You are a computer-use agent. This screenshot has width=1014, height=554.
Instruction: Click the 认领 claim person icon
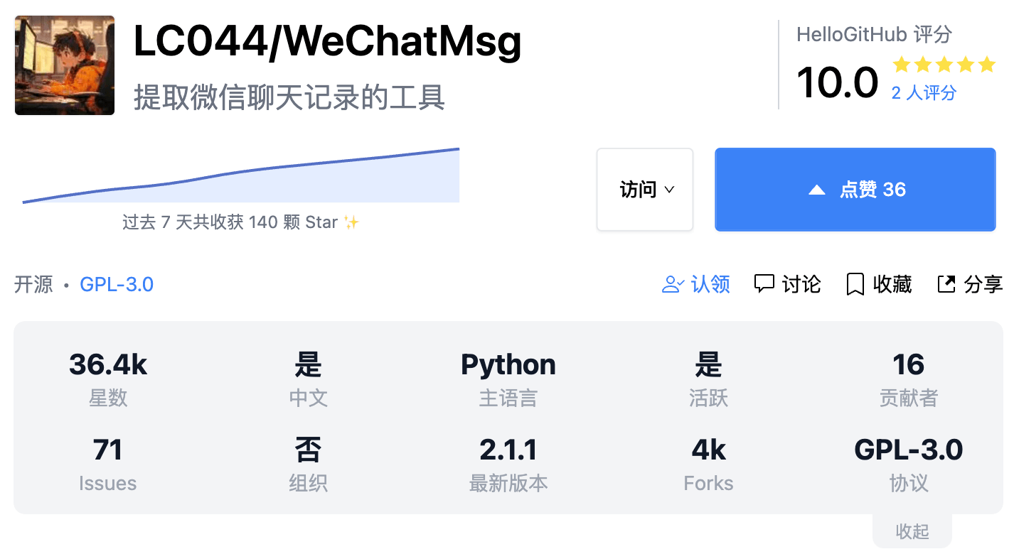pyautogui.click(x=671, y=283)
